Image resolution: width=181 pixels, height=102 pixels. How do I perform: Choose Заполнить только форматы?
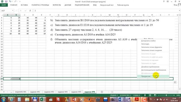(152, 47)
